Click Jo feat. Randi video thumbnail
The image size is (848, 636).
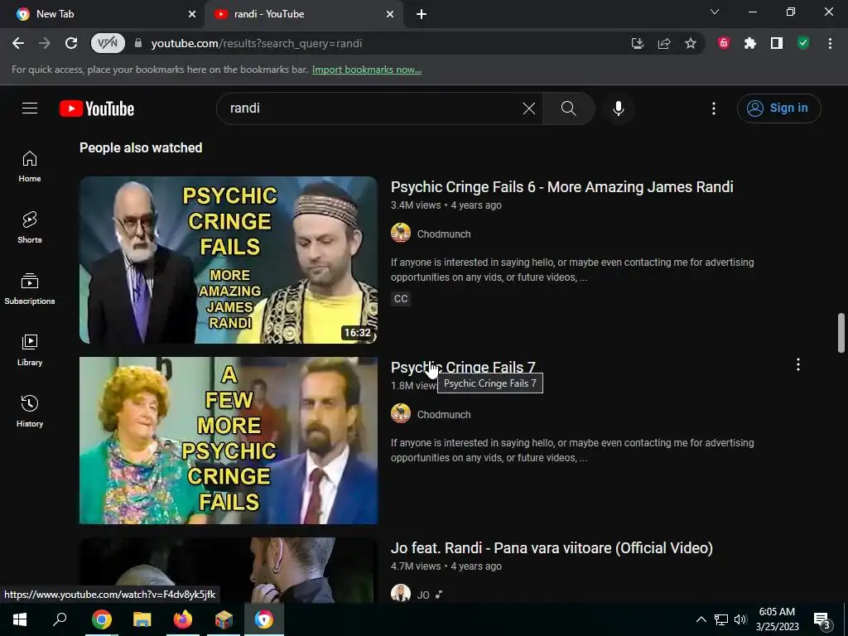[x=229, y=570]
